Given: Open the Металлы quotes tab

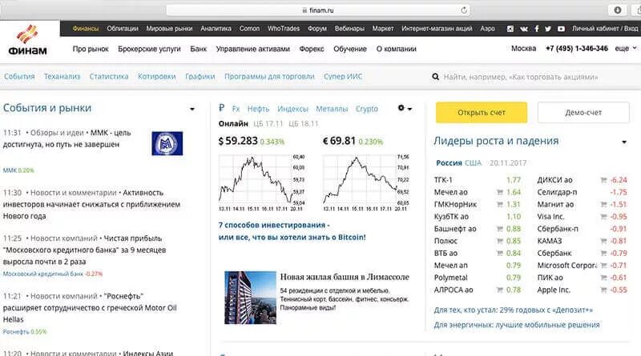Looking at the screenshot, I should click(332, 109).
